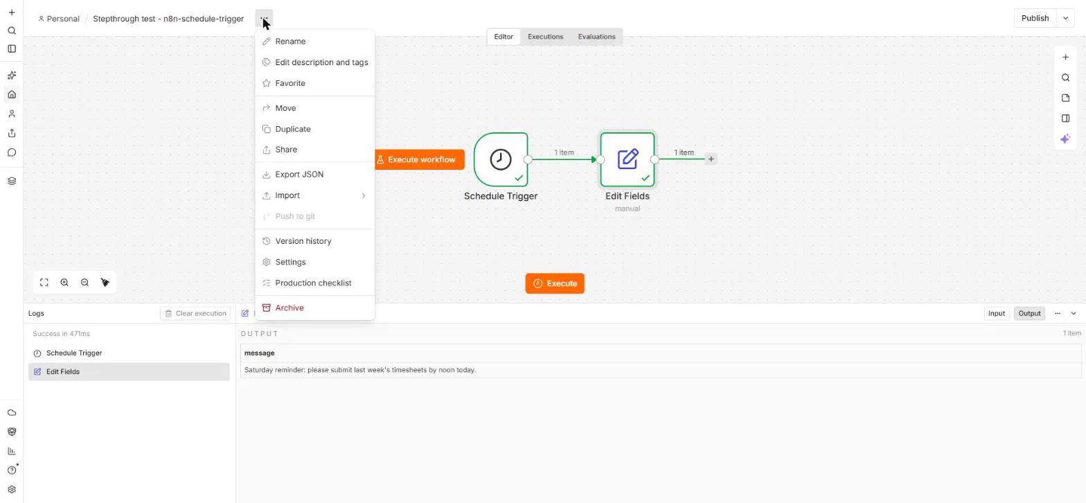Screen dimensions: 1086x503
Task: Open the bar chart icon in left sidebar
Action: tap(12, 451)
